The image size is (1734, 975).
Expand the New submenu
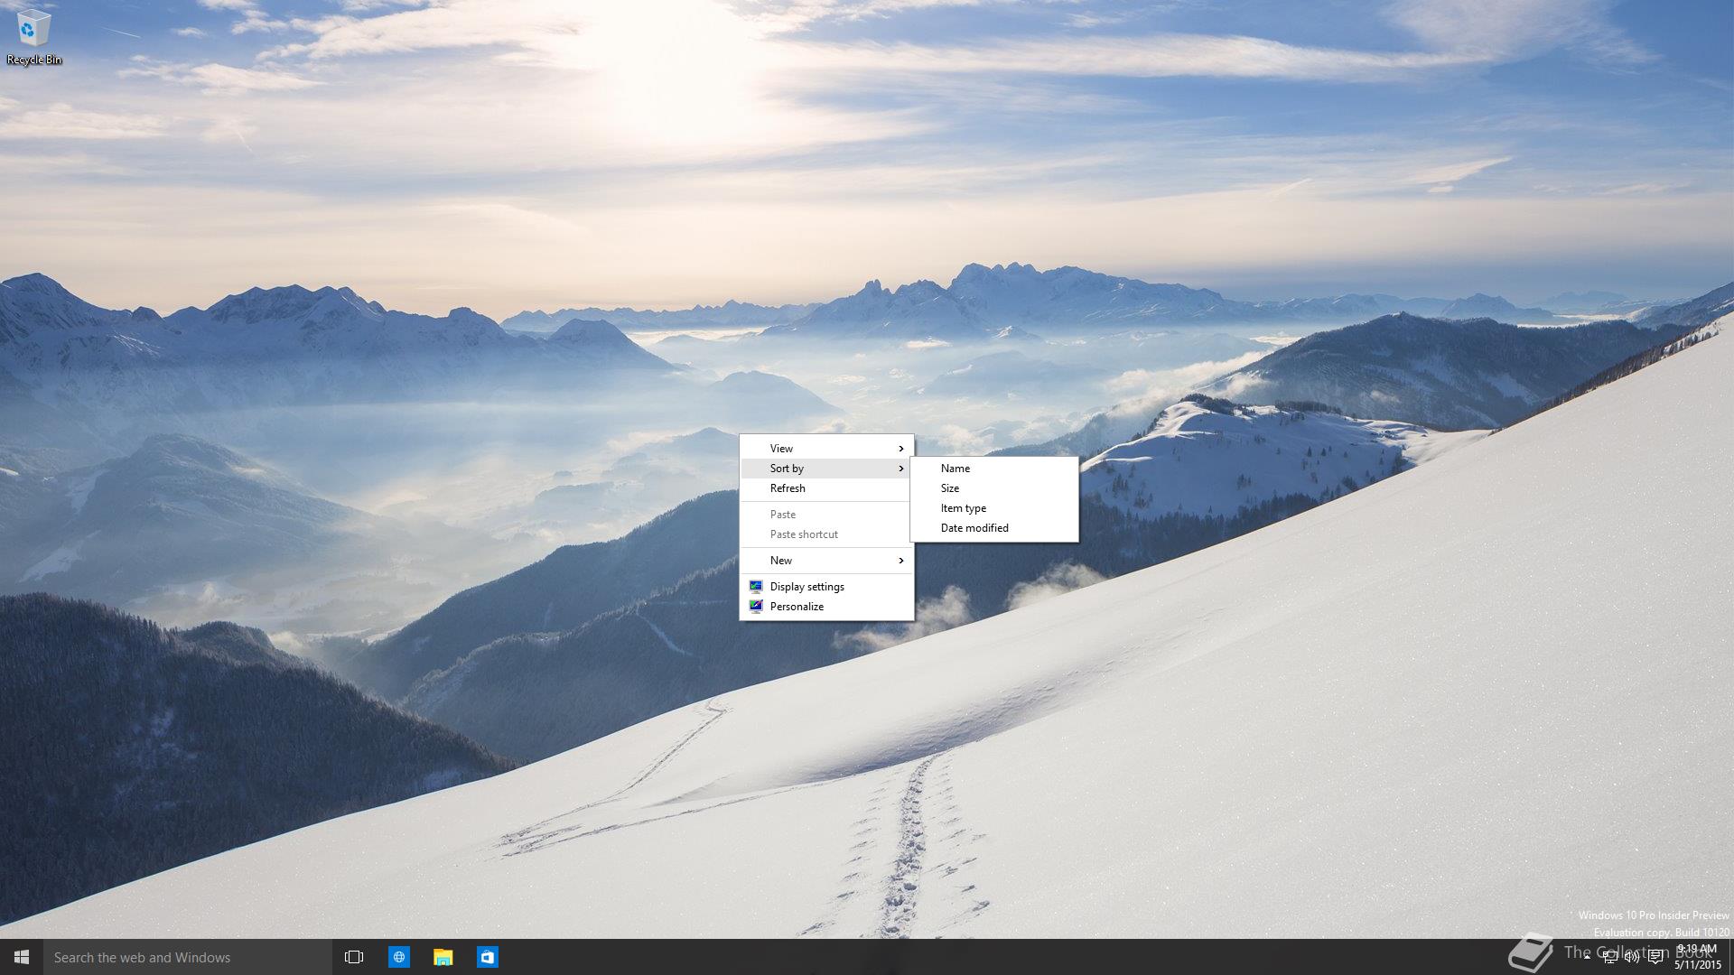pyautogui.click(x=826, y=561)
